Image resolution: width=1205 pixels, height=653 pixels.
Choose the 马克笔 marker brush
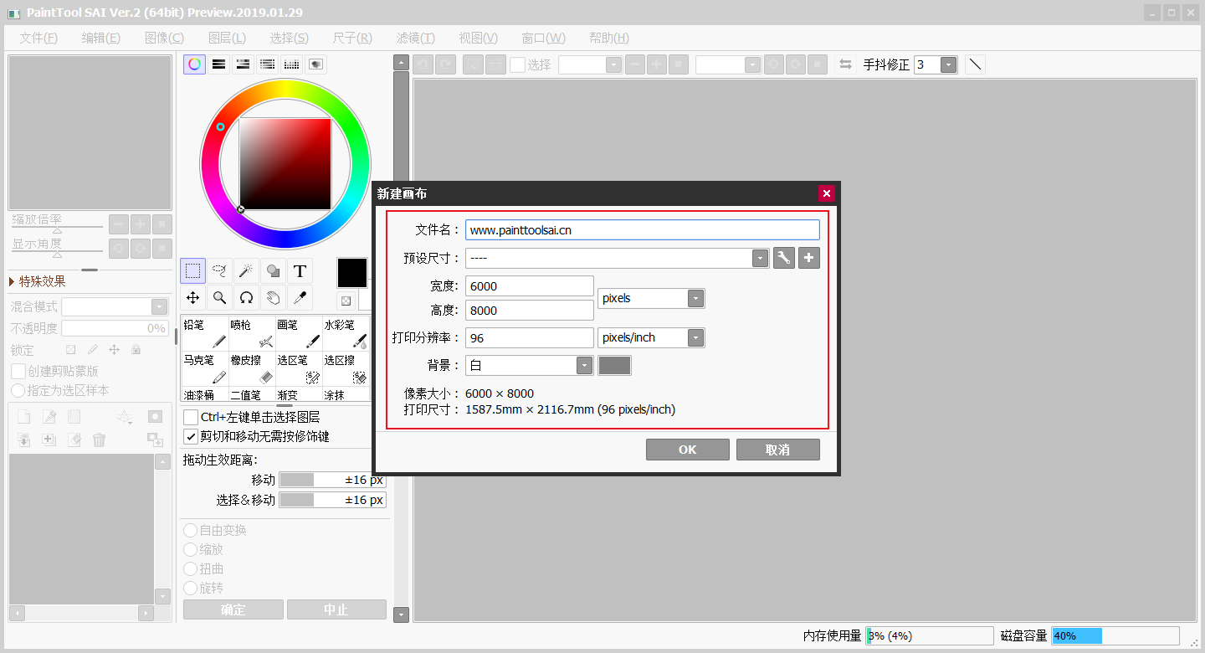(x=205, y=368)
